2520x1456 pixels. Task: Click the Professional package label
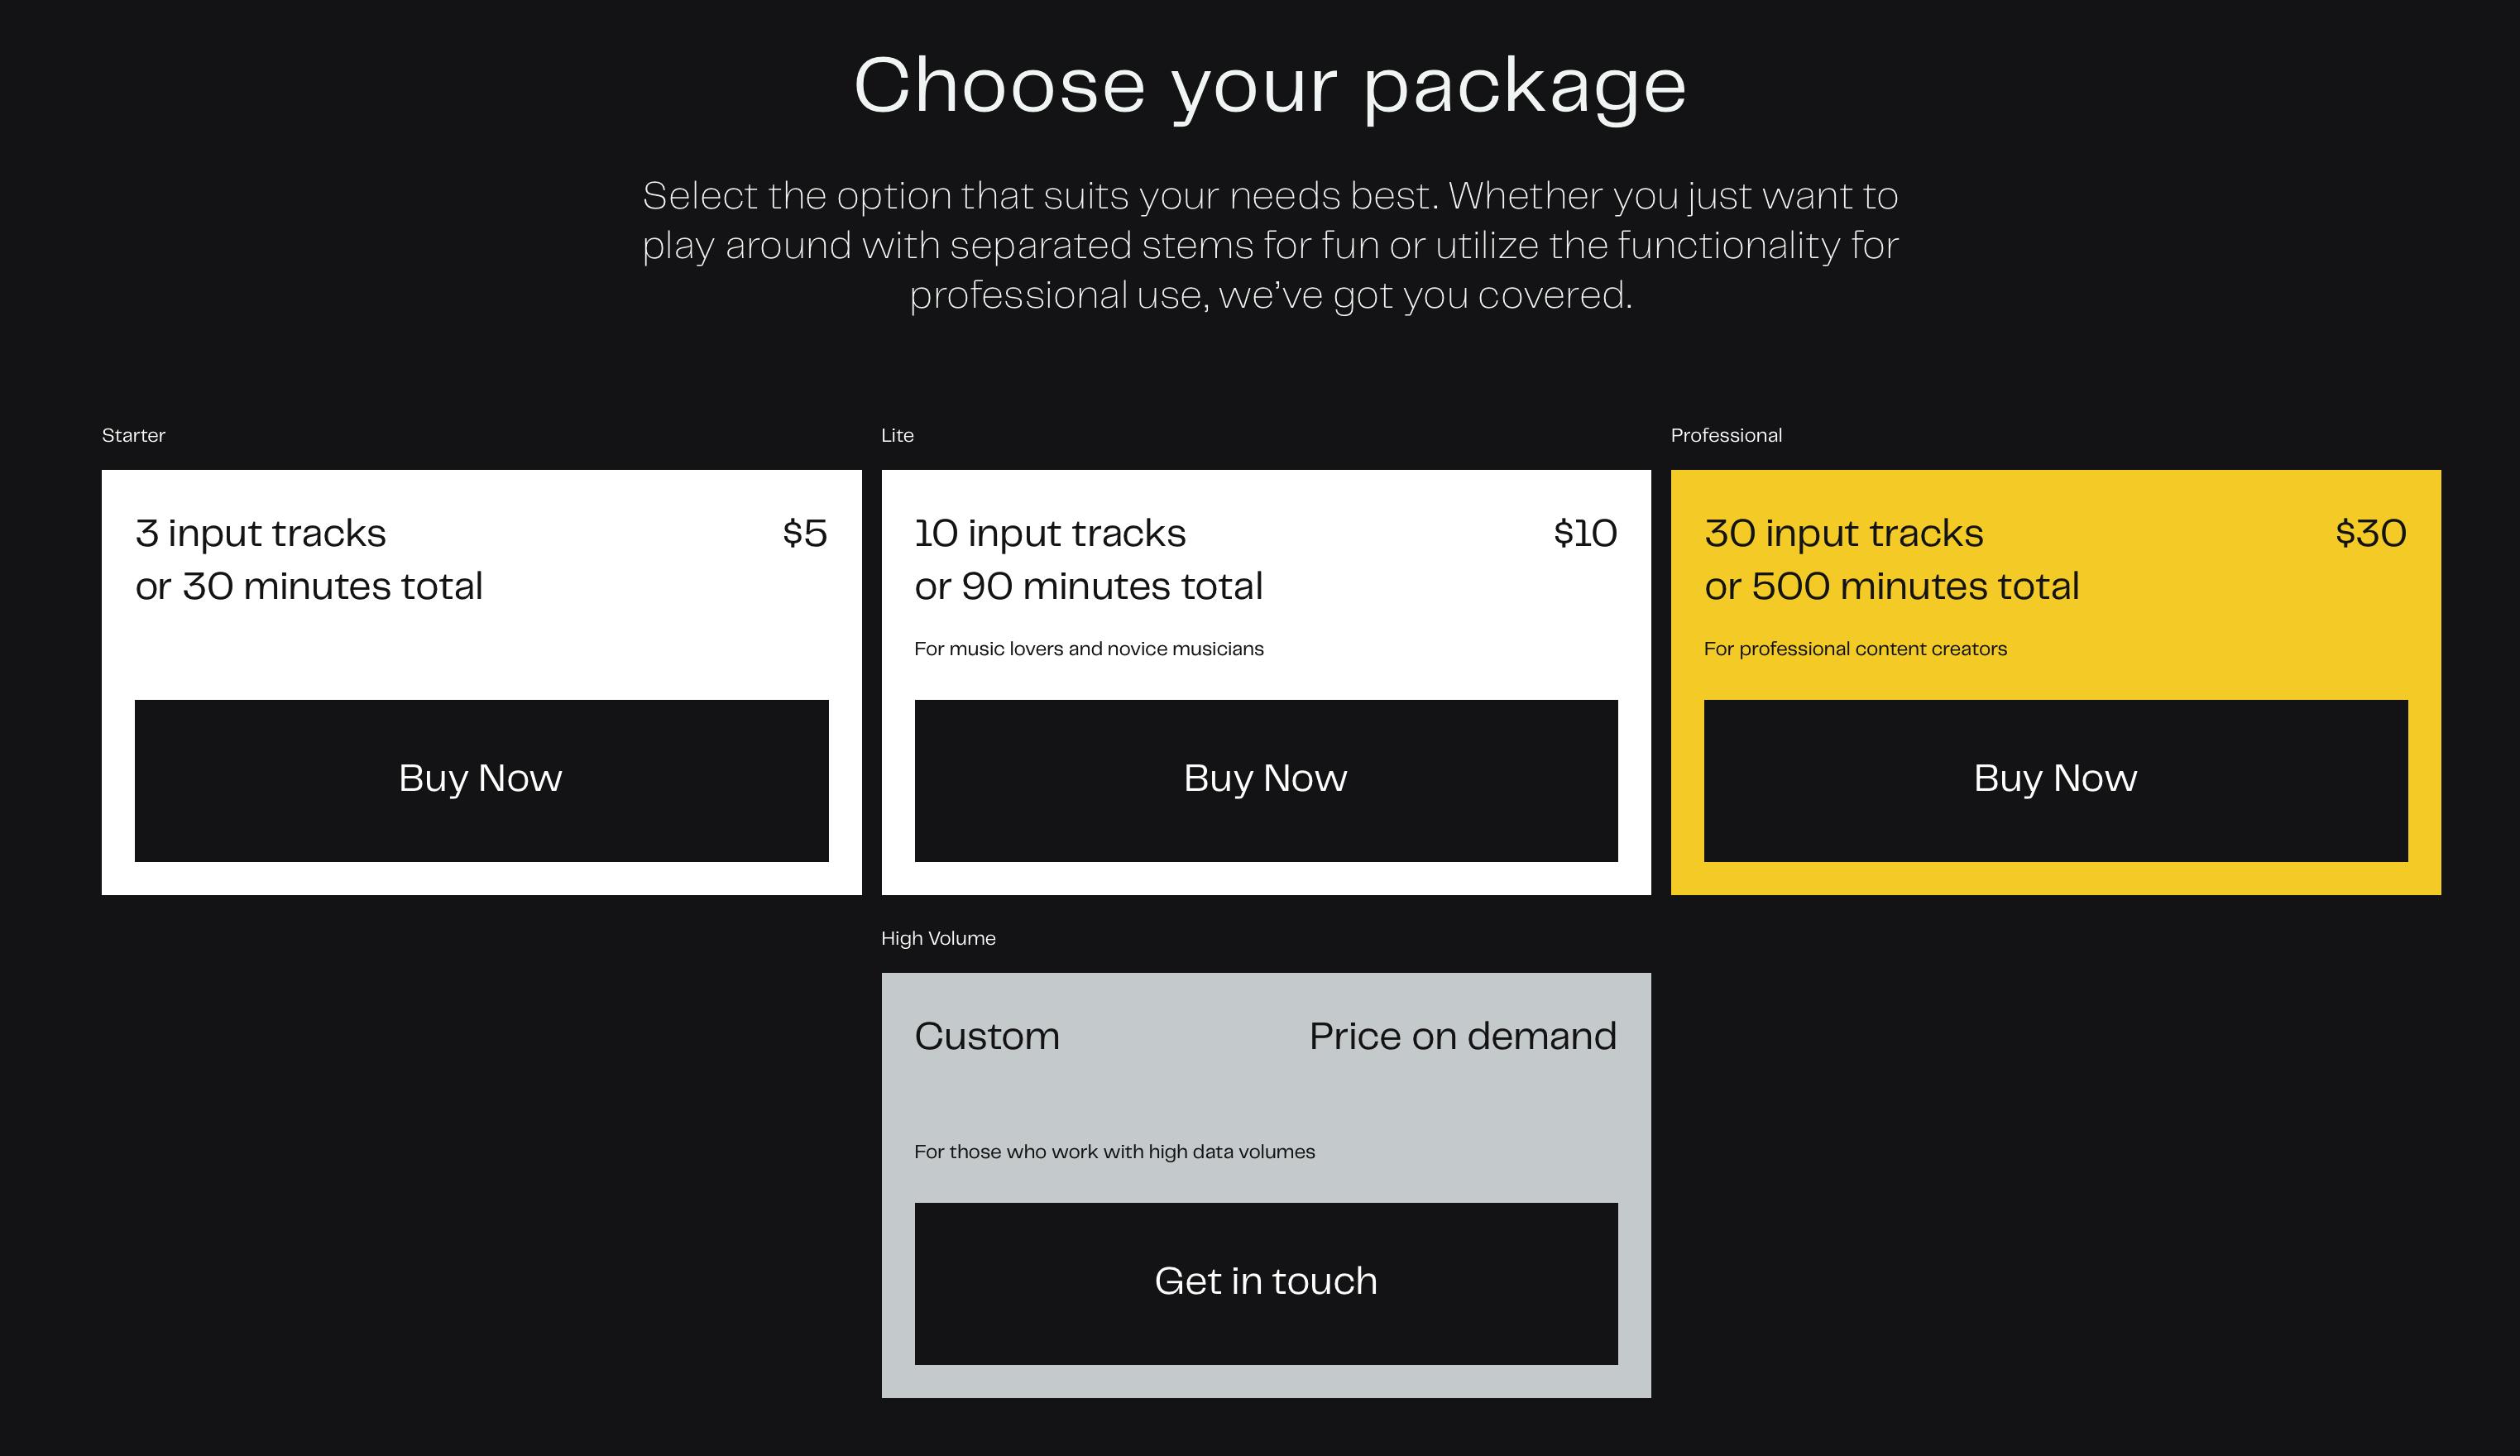pos(1726,435)
